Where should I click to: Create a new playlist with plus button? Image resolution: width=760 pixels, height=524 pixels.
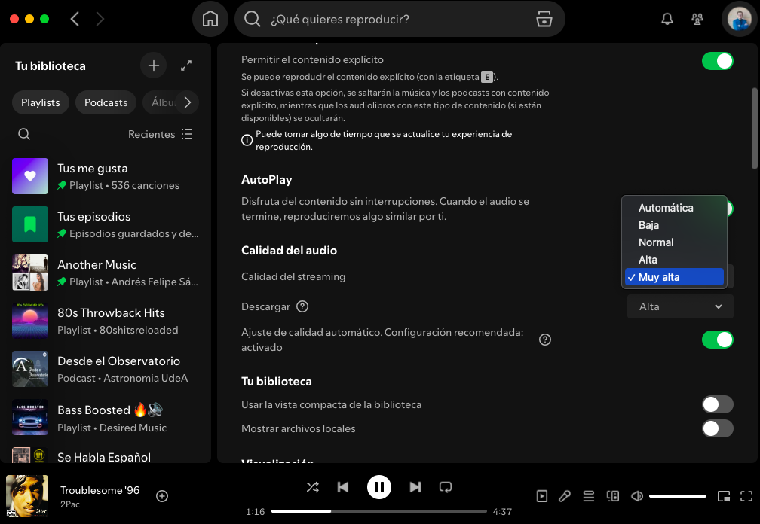point(154,66)
